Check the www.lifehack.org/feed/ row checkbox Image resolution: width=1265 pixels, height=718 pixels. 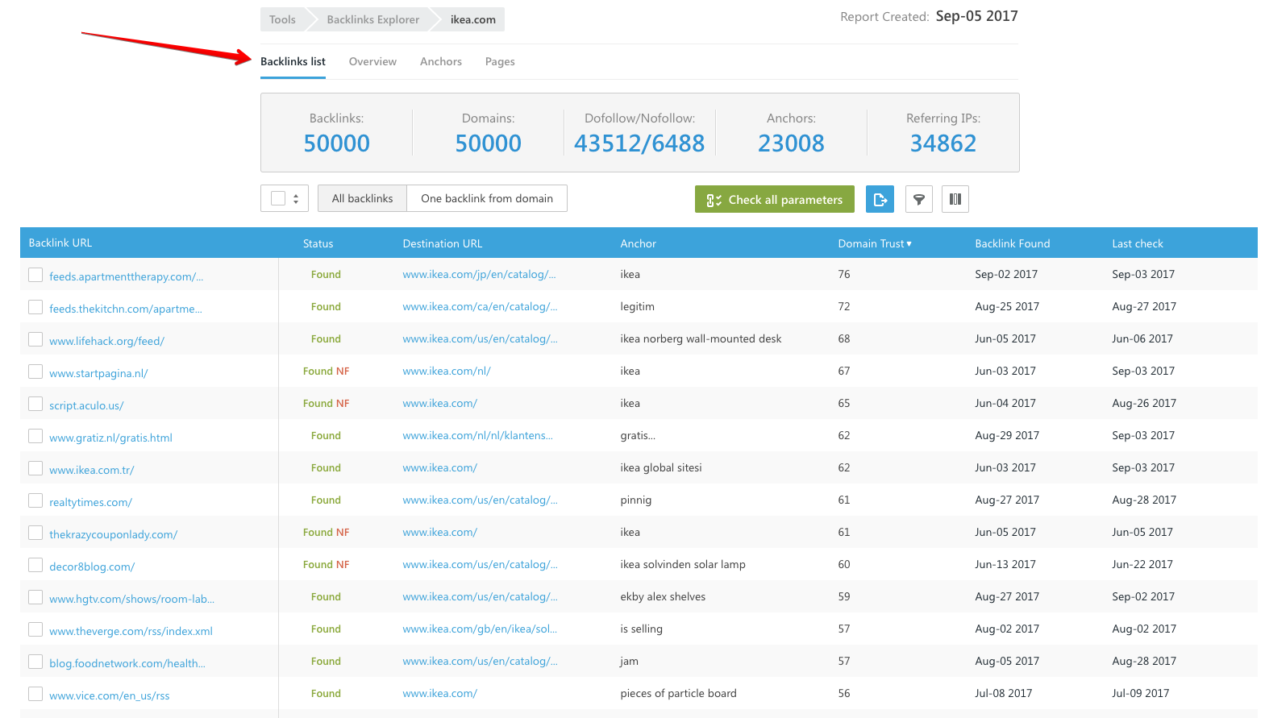(35, 339)
